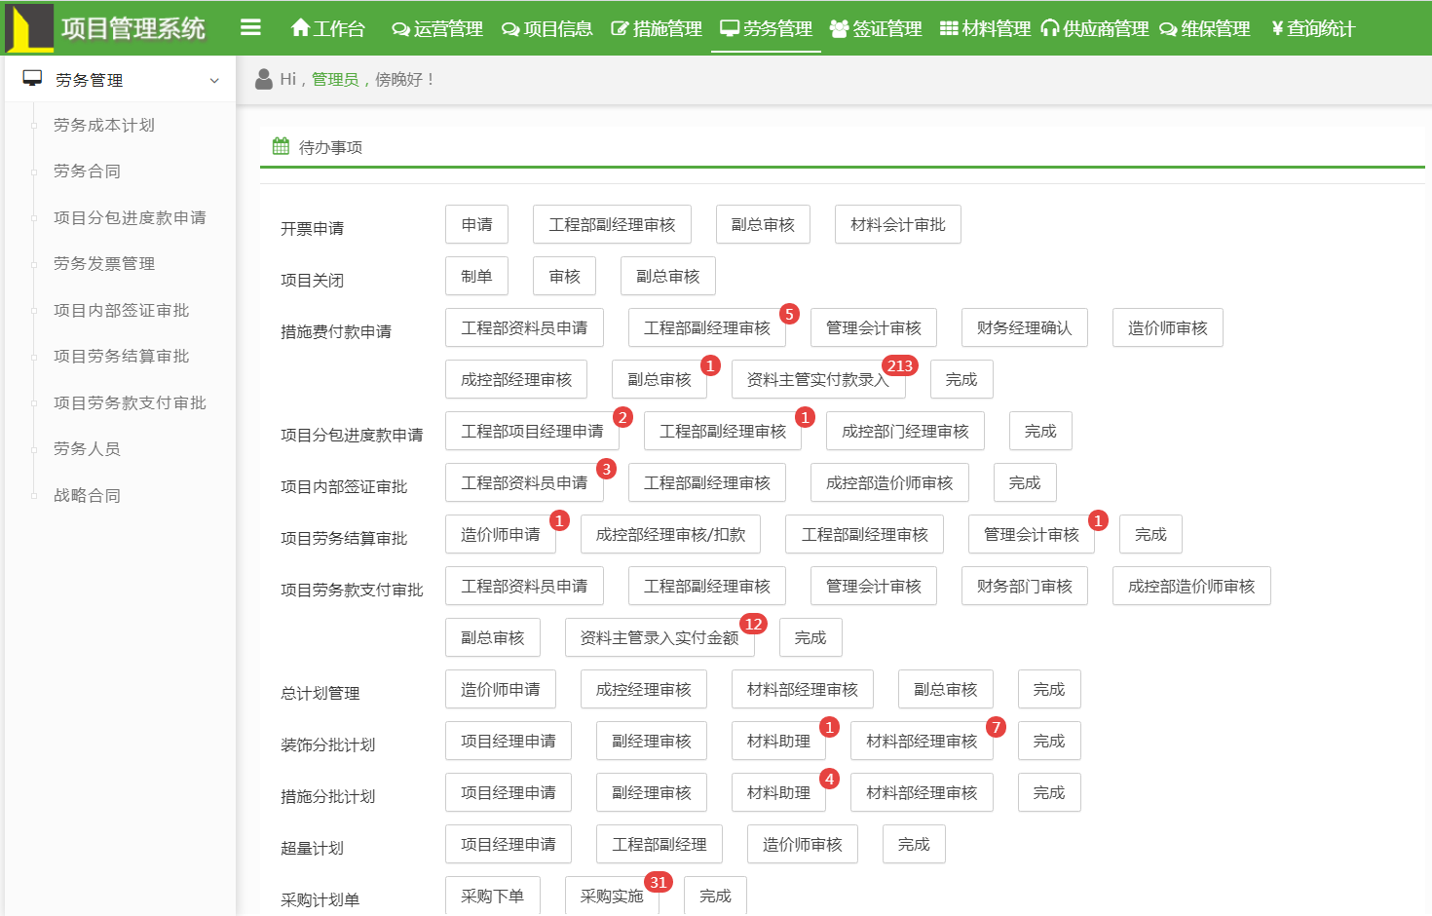The image size is (1432, 916).
Task: Click 完成 button in 超量计划 row
Action: click(913, 844)
